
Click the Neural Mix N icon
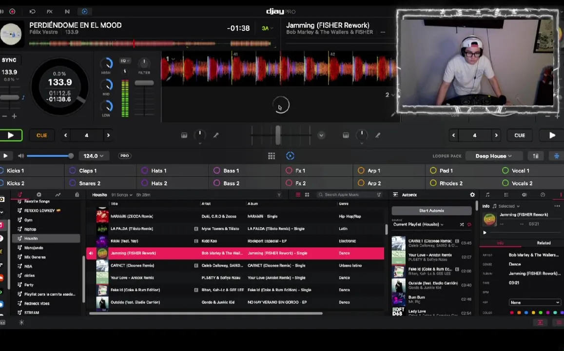(x=67, y=12)
